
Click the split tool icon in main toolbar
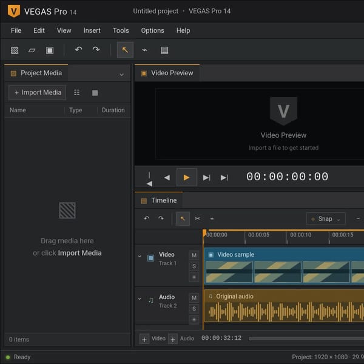pos(144,50)
